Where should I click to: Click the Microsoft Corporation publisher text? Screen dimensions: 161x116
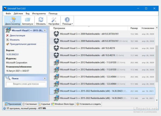[17, 63]
